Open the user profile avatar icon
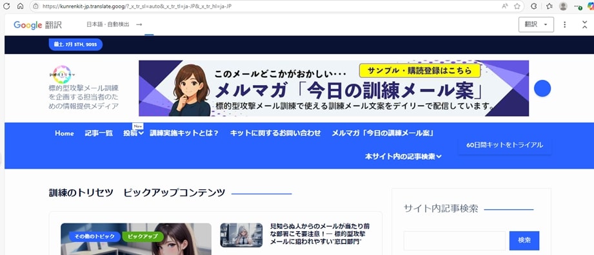This screenshot has height=255, width=594. (563, 6)
